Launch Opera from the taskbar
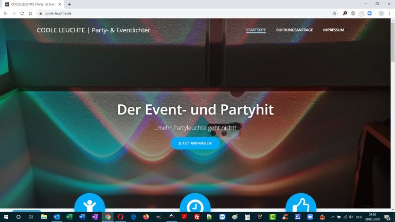Image resolution: width=395 pixels, height=222 pixels. [x=120, y=217]
